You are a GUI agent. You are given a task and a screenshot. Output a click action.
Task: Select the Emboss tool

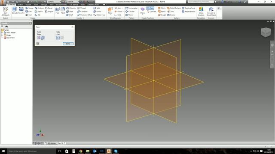tap(39, 8)
